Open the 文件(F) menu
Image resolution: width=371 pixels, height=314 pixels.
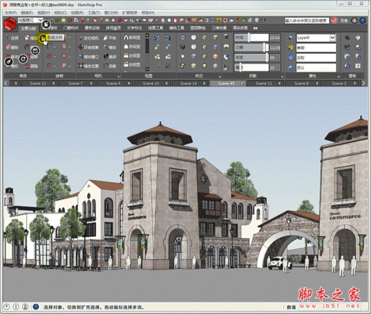pos(11,13)
